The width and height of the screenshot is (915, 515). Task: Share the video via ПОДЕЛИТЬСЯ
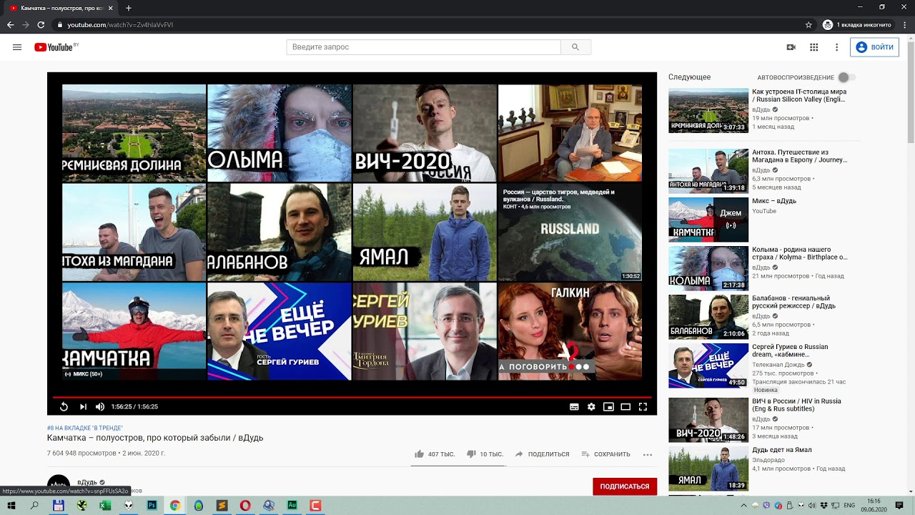point(542,454)
